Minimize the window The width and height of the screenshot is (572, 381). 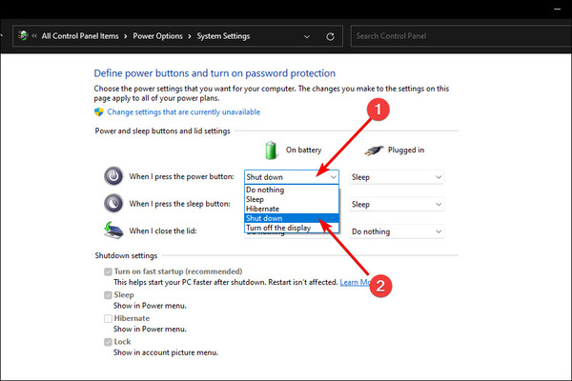(557, 10)
